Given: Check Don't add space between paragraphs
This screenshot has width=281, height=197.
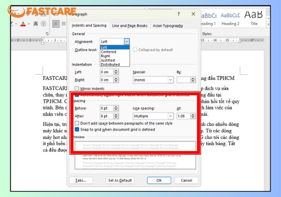Looking at the screenshot, I should pyautogui.click(x=77, y=123).
